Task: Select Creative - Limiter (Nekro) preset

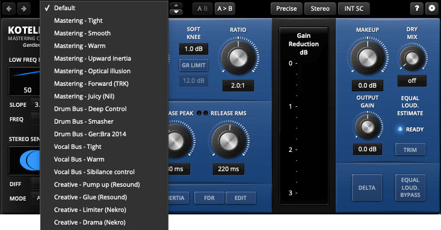Action: (x=104, y=210)
